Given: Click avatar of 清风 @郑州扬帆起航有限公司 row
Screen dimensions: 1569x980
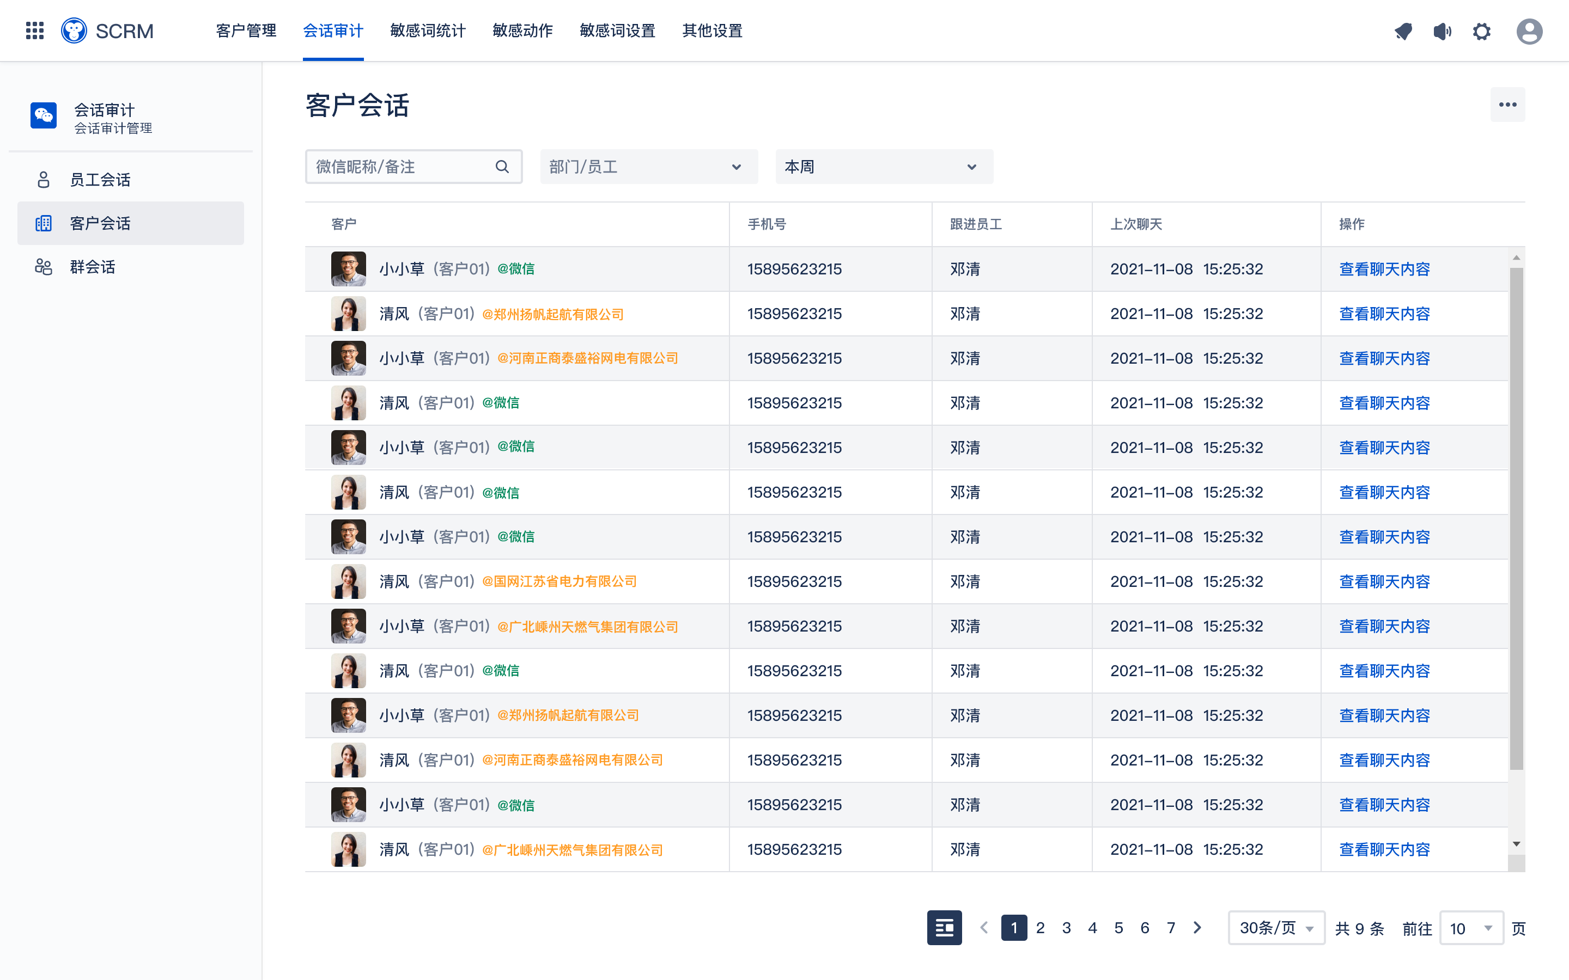Looking at the screenshot, I should (x=348, y=314).
